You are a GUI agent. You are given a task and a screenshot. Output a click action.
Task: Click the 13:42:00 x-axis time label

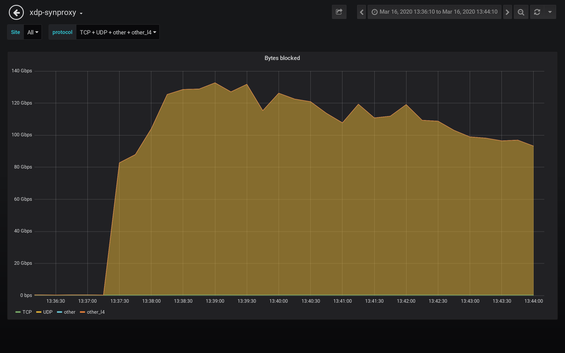[x=406, y=301]
